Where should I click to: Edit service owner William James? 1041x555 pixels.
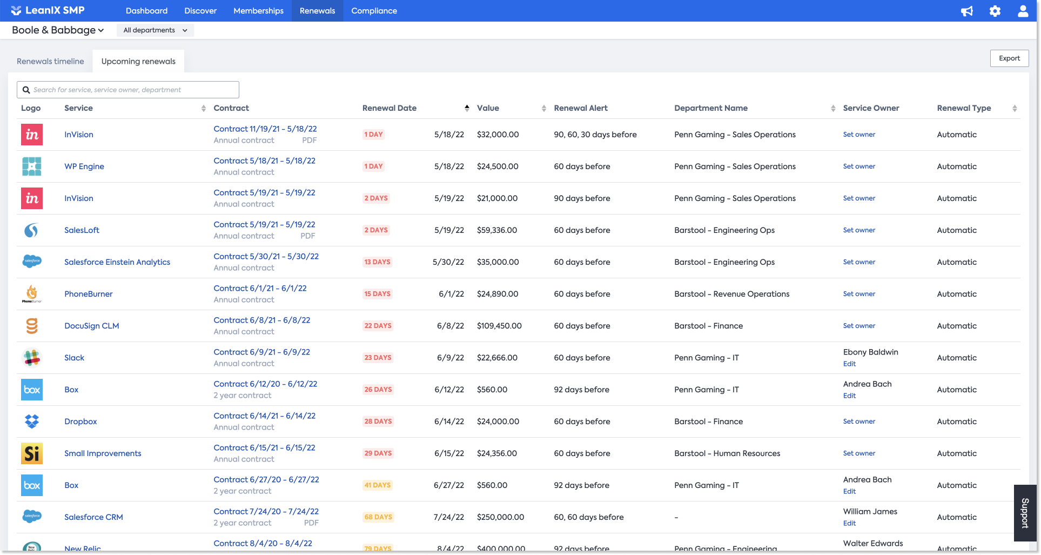click(849, 523)
